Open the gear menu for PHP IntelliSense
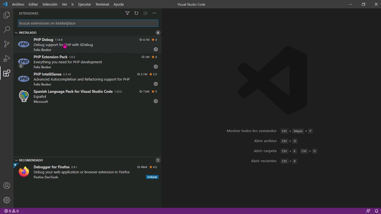Image resolution: width=381 pixels, height=214 pixels. [x=156, y=84]
